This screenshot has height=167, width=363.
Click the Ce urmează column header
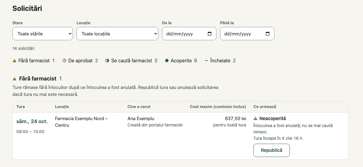coord(265,107)
